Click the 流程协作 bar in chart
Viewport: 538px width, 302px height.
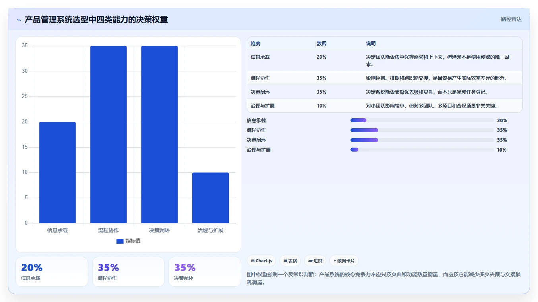click(108, 135)
